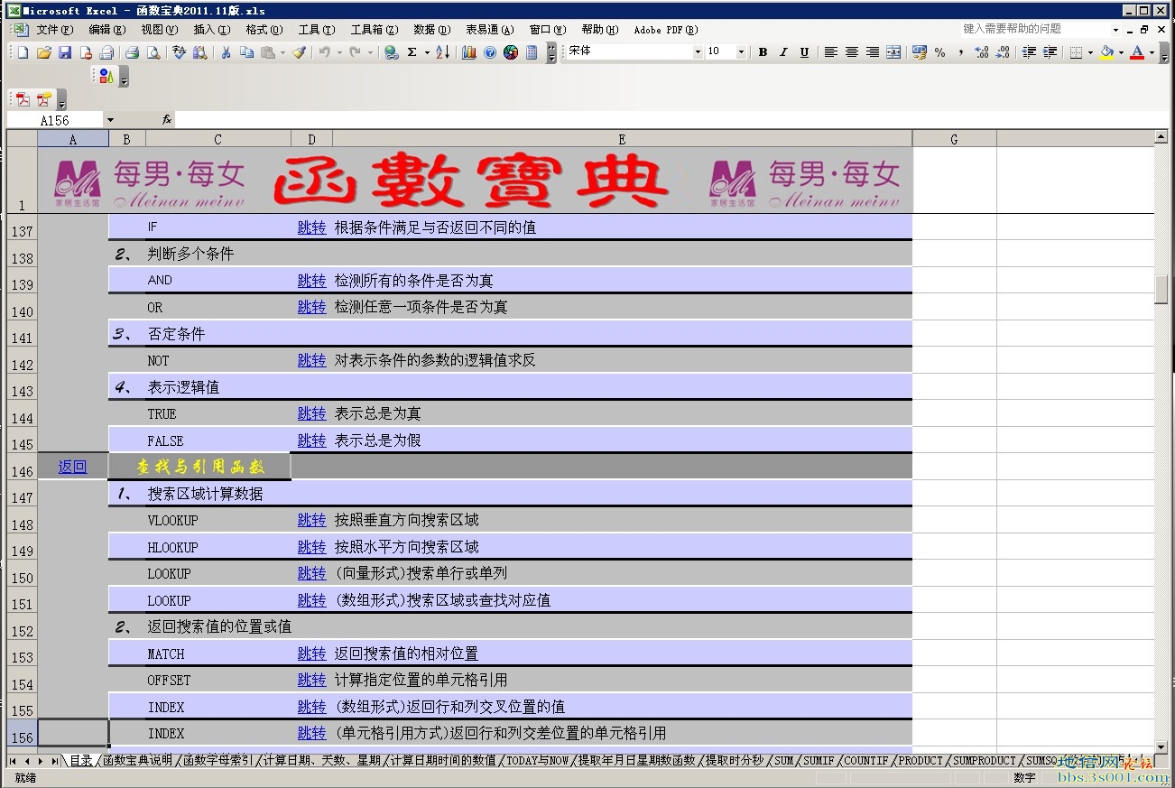Image resolution: width=1175 pixels, height=788 pixels.
Task: Click the 跳转 link for NOT
Action: [311, 360]
